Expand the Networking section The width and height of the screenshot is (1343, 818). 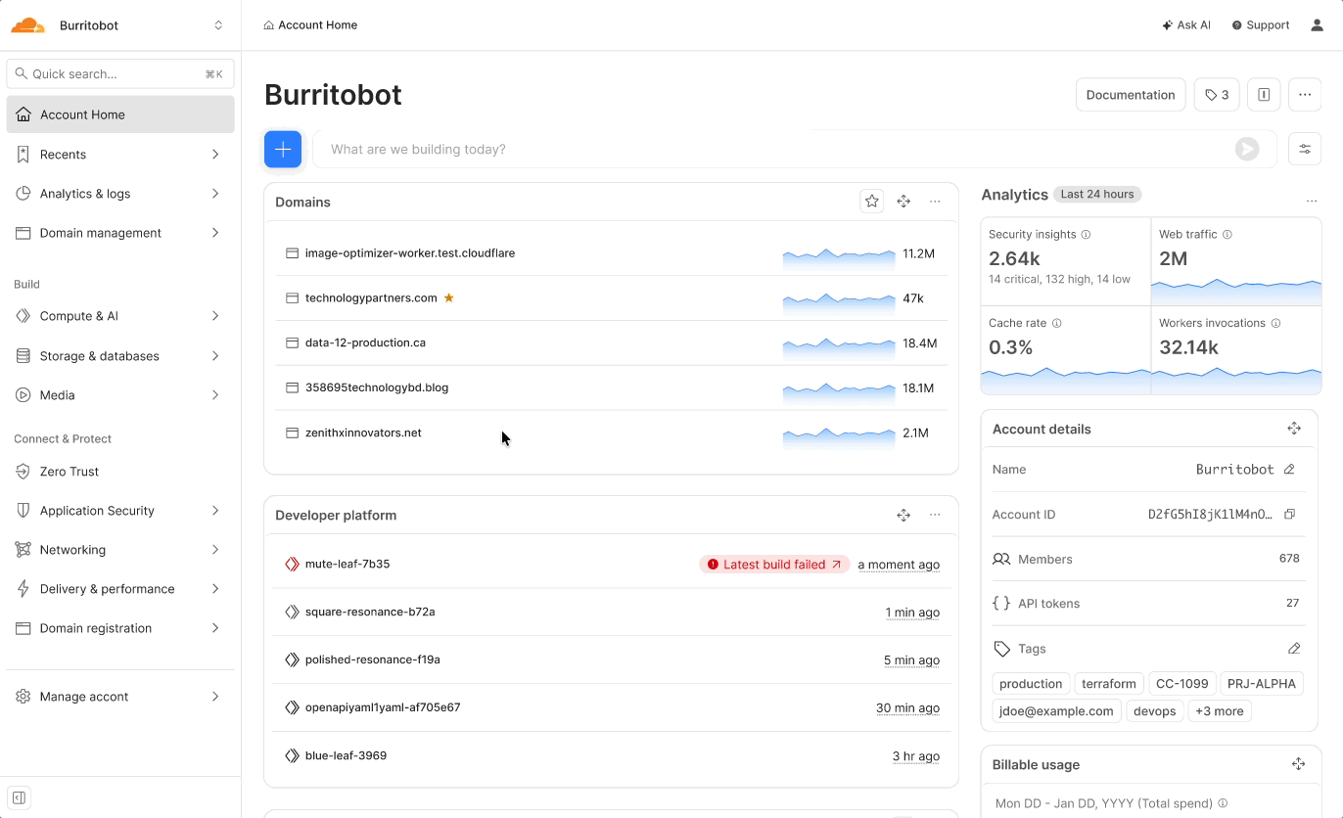[120, 550]
